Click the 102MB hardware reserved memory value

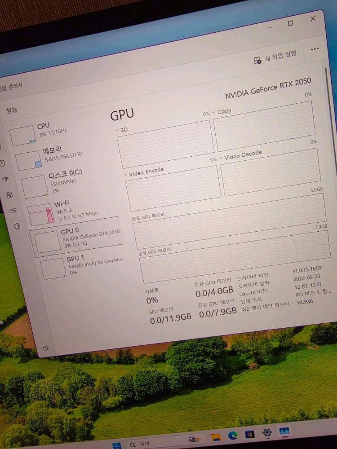[x=305, y=302]
